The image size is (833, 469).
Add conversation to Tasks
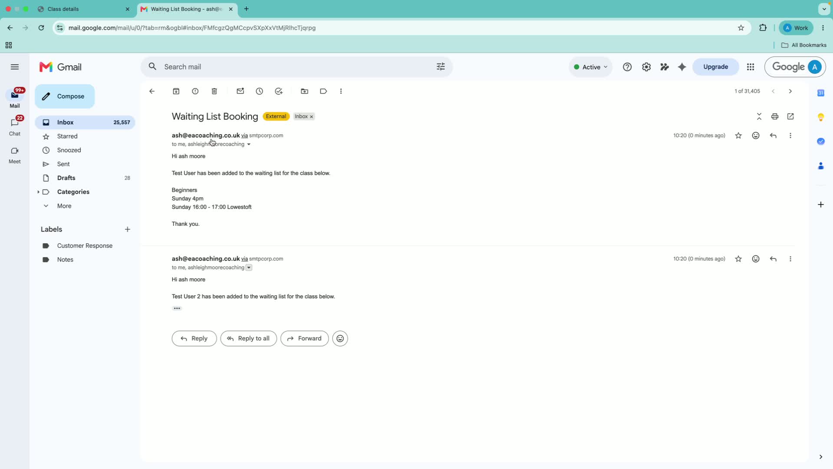pyautogui.click(x=279, y=91)
